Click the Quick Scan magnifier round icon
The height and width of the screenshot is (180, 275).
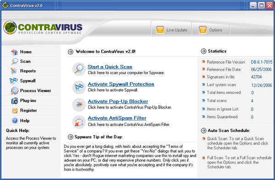pos(79,69)
